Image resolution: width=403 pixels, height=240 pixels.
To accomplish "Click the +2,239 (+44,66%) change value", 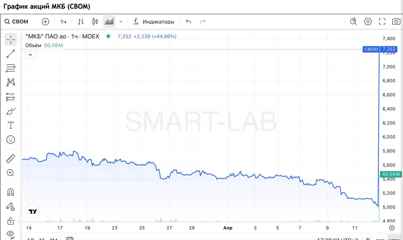I will point(155,36).
